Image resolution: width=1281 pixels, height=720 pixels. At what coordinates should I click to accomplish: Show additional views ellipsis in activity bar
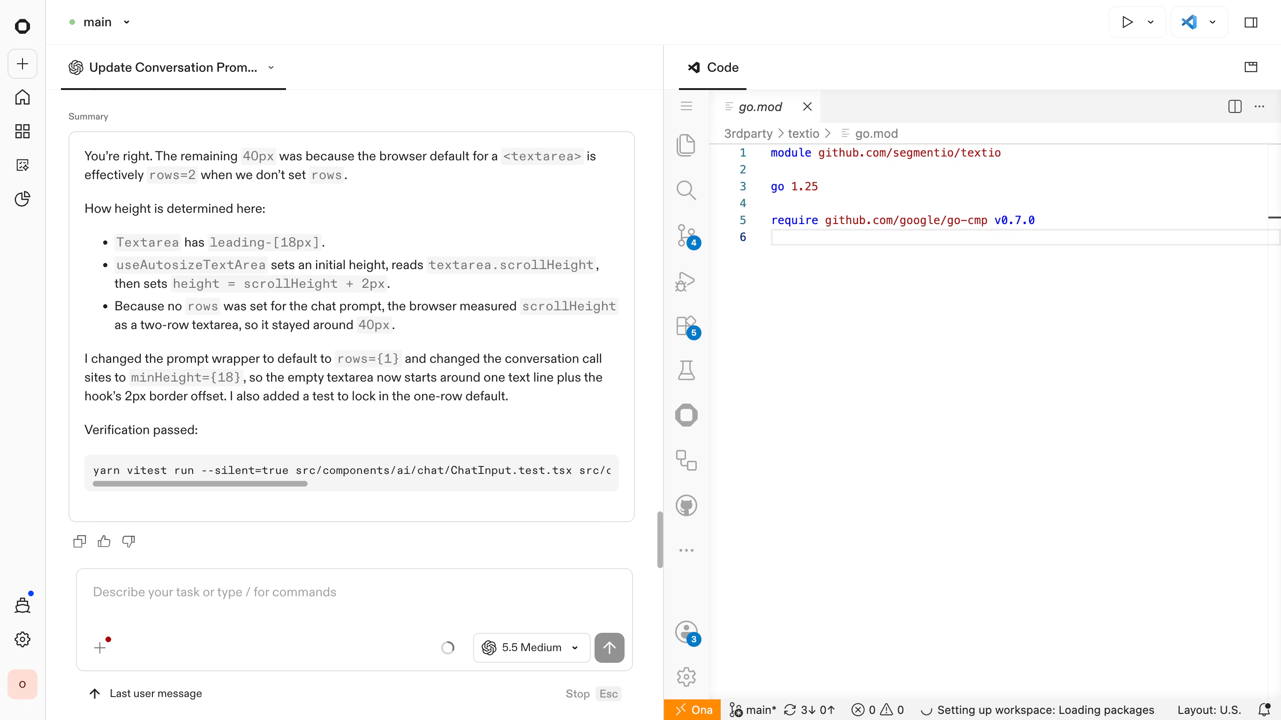(x=686, y=550)
